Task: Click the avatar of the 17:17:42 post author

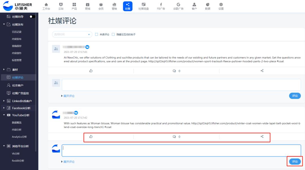Action: pyautogui.click(x=56, y=114)
